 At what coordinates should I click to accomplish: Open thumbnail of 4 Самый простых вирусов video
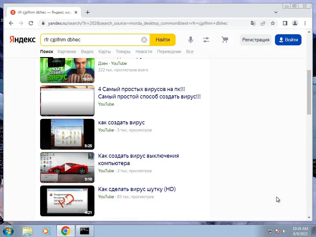click(67, 101)
